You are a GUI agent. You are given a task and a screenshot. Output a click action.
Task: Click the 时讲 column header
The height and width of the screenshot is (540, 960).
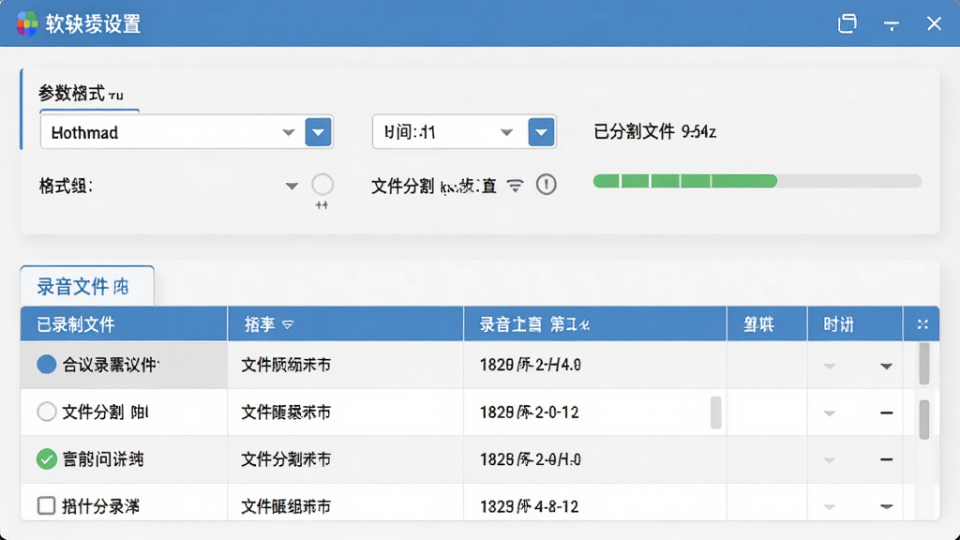[x=855, y=323]
